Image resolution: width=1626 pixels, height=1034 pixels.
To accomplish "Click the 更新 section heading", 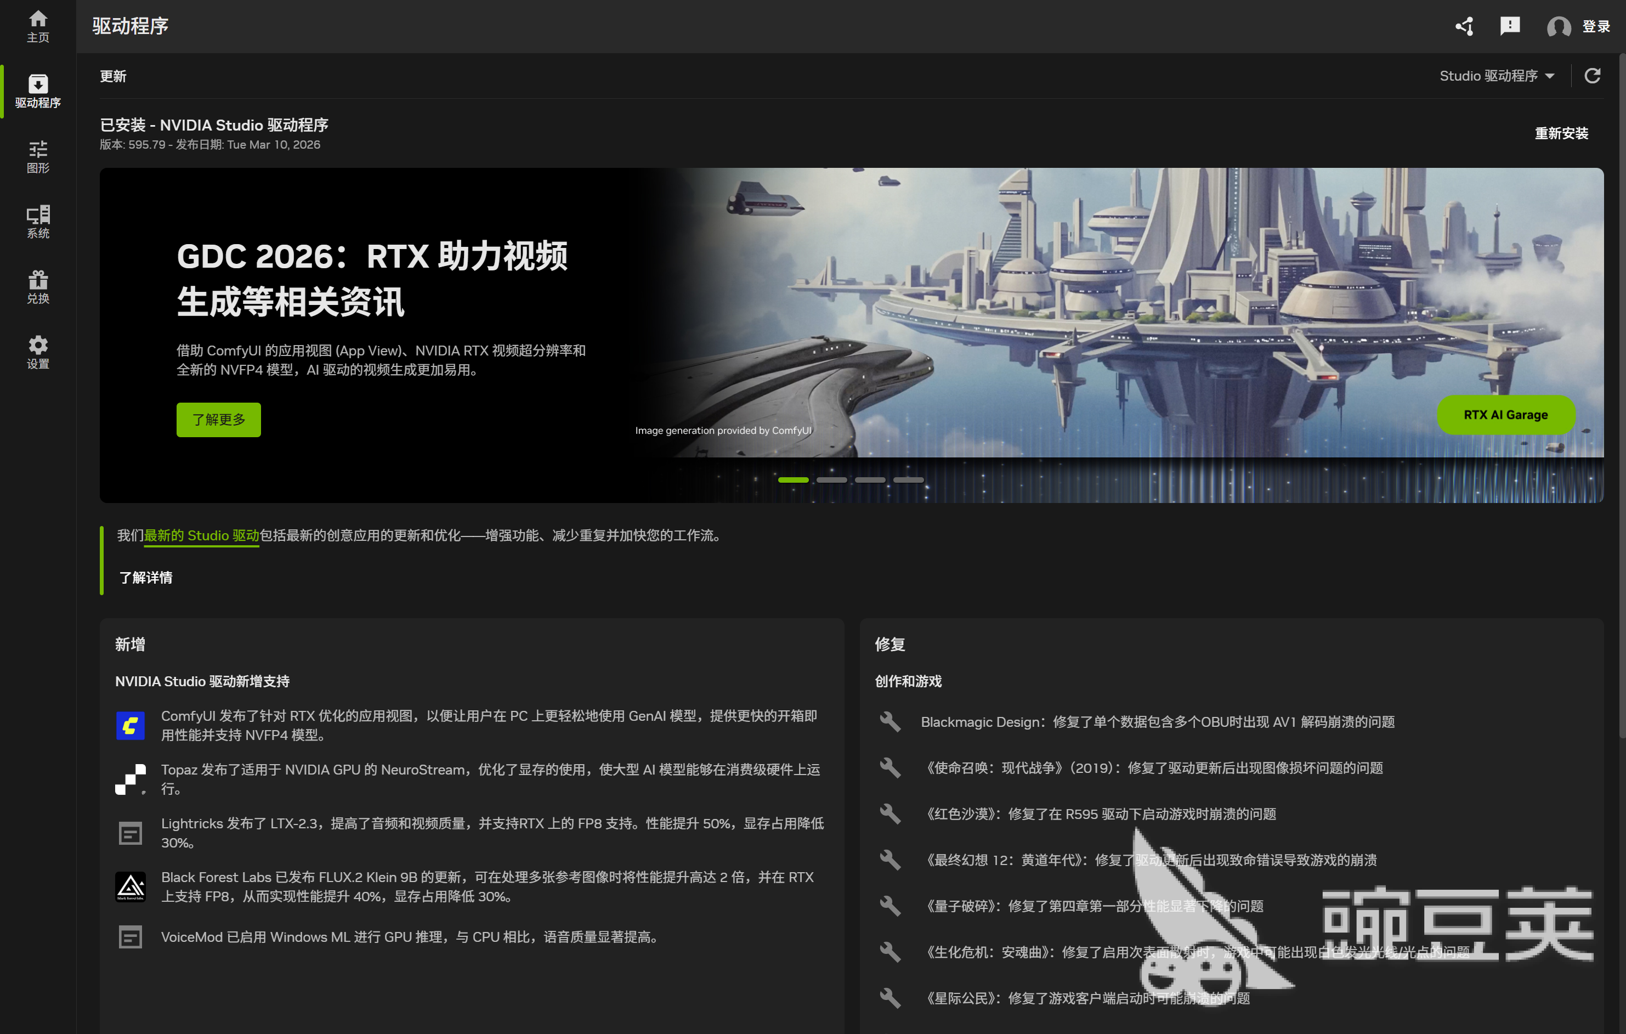I will (113, 76).
